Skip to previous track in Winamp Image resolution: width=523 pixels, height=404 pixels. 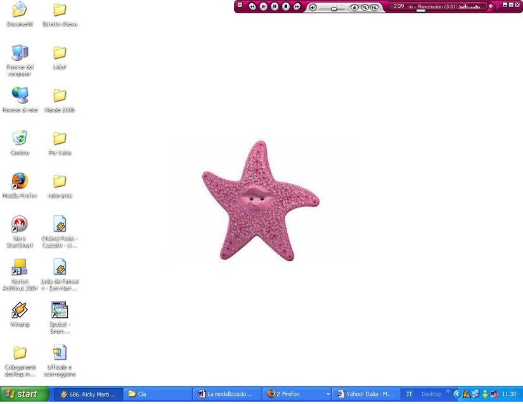click(252, 6)
